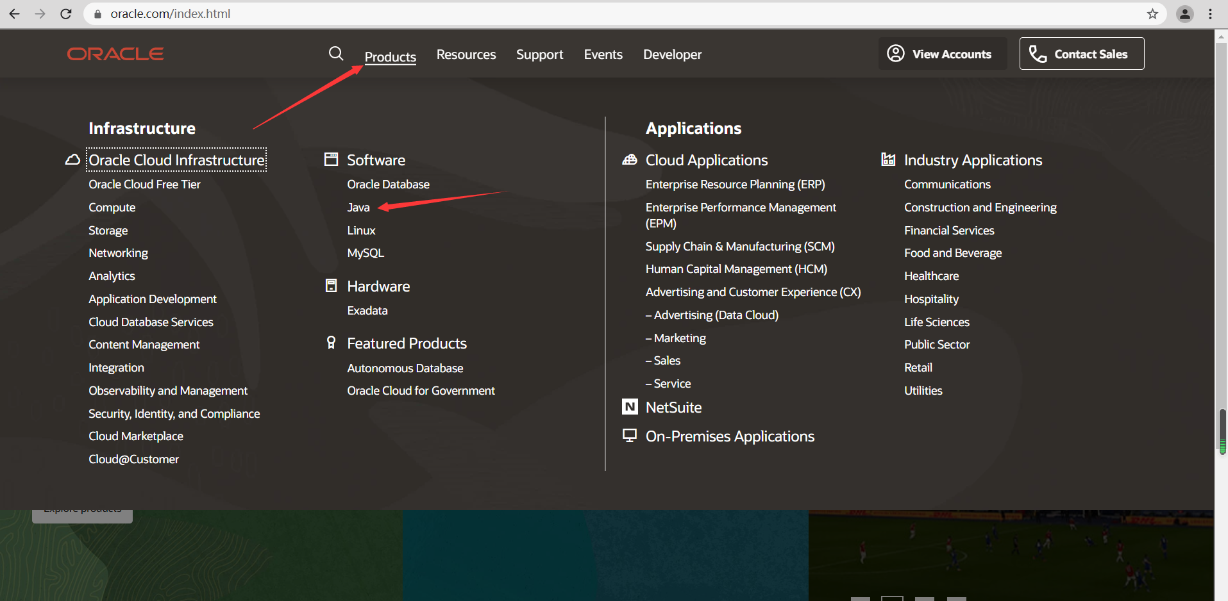
Task: Open Content Management
Action: click(x=144, y=345)
